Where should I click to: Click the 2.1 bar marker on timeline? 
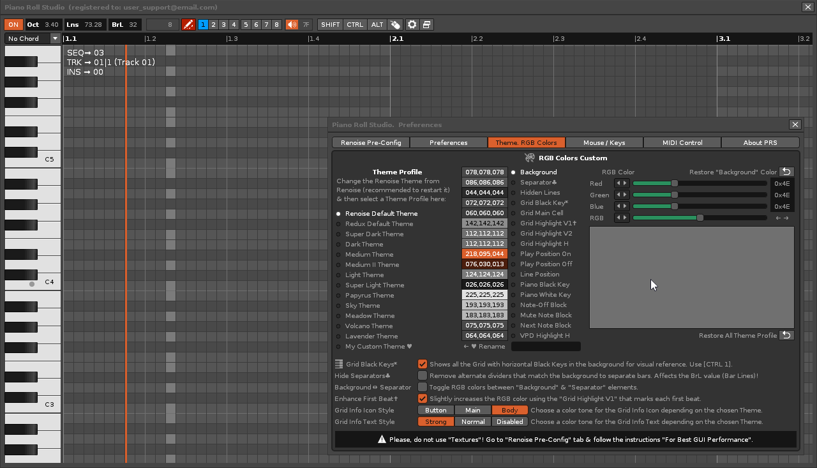tap(397, 38)
